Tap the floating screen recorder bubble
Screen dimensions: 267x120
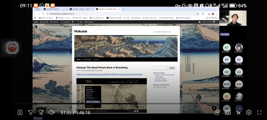point(11,48)
